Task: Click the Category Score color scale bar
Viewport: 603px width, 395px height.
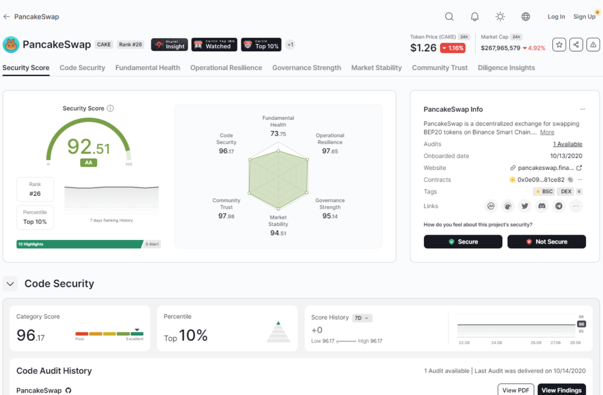Action: (110, 334)
